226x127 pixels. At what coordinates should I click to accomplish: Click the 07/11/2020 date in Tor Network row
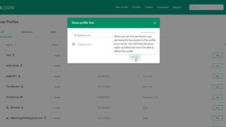(x=103, y=87)
